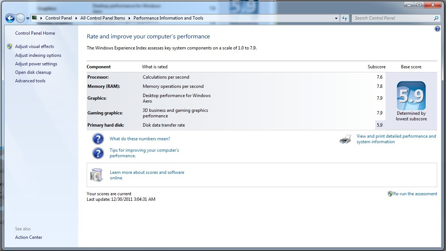Click 'Determined by lowest subscore' caption
The width and height of the screenshot is (446, 251).
[x=411, y=116]
